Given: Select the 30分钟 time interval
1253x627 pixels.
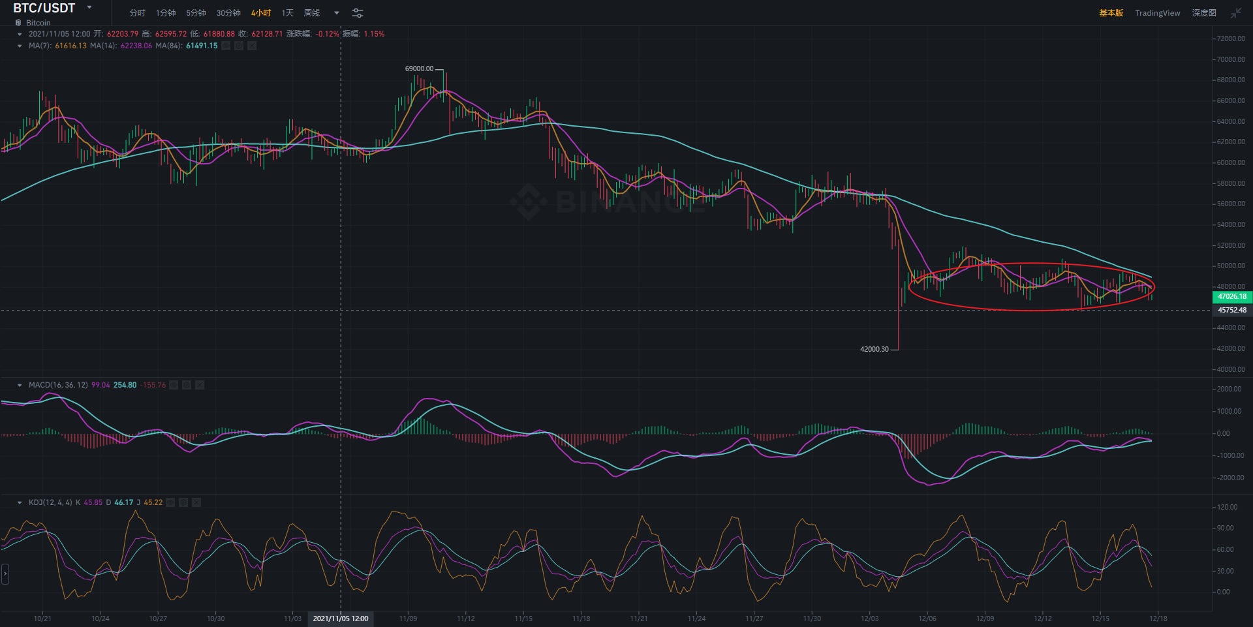Looking at the screenshot, I should (228, 13).
